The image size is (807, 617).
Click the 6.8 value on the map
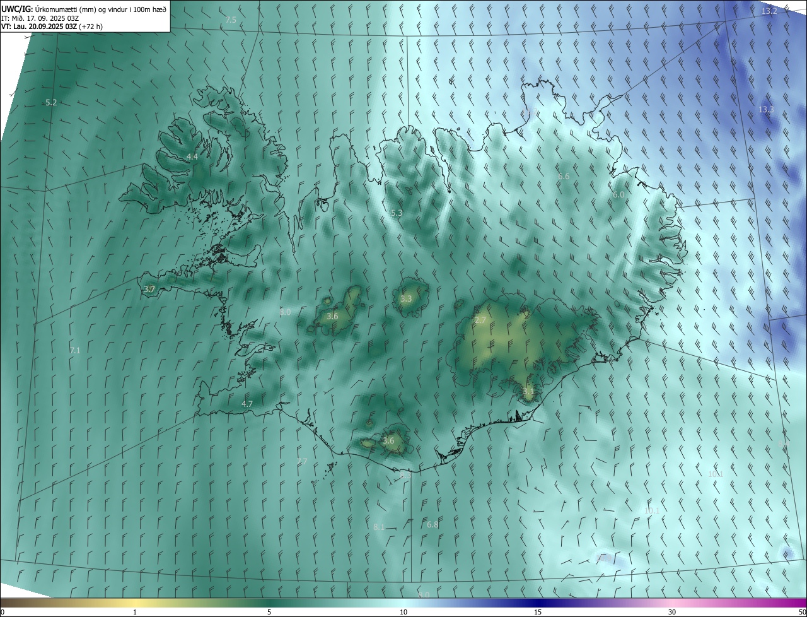tap(433, 525)
